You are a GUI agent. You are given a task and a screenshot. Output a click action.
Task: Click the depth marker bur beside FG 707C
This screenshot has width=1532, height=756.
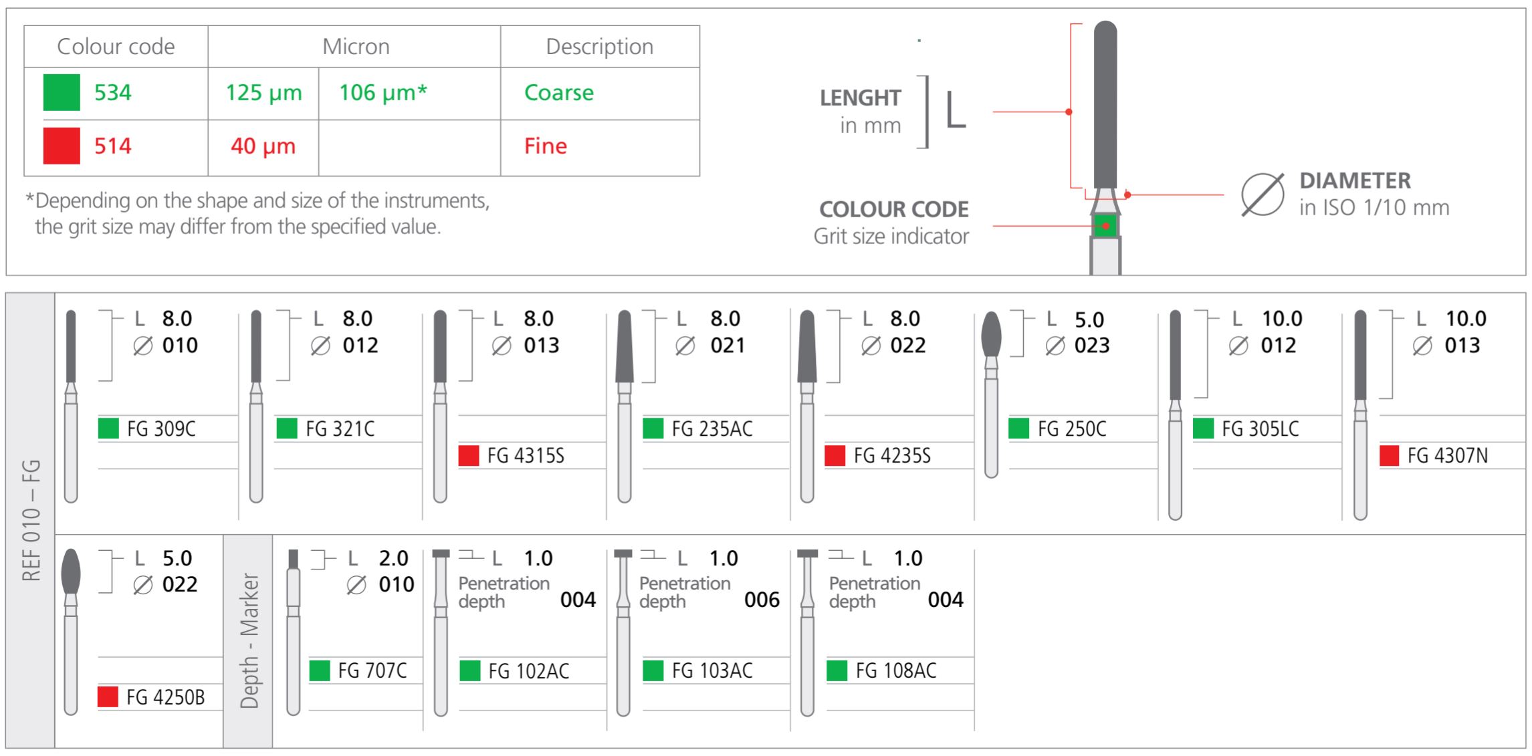[x=293, y=632]
